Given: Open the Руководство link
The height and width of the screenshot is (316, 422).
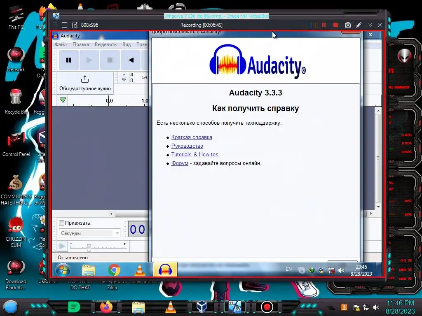Looking at the screenshot, I should [x=187, y=146].
